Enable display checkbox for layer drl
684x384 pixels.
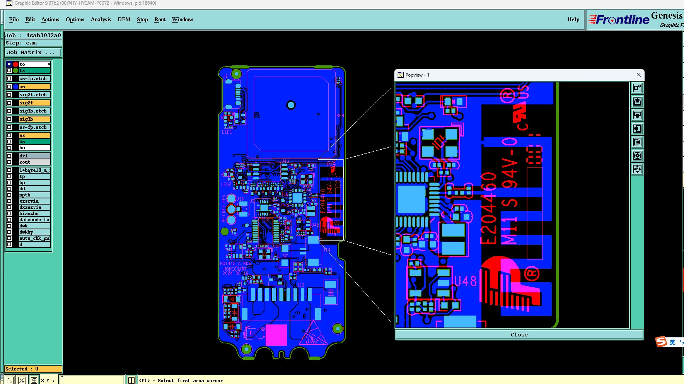coord(9,156)
